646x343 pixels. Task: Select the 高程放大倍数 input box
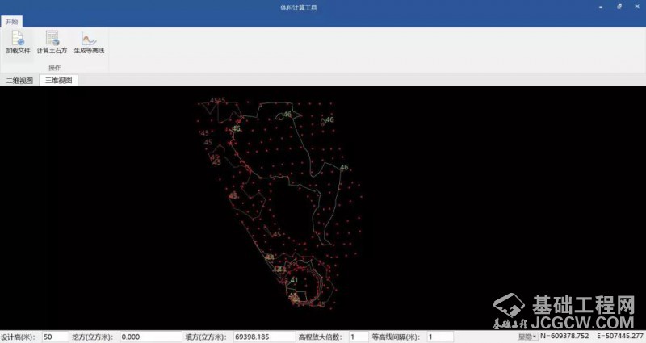click(358, 337)
